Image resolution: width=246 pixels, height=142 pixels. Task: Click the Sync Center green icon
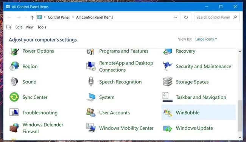pyautogui.click(x=14, y=97)
